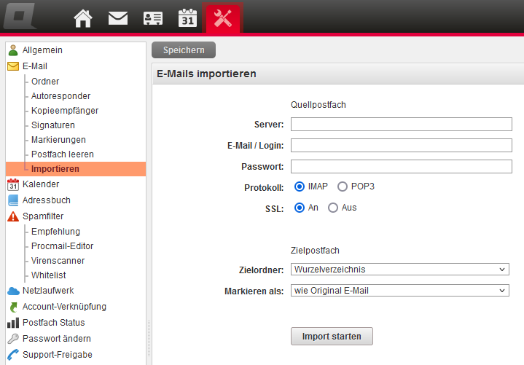Open the contacts card icon in top bar

153,19
